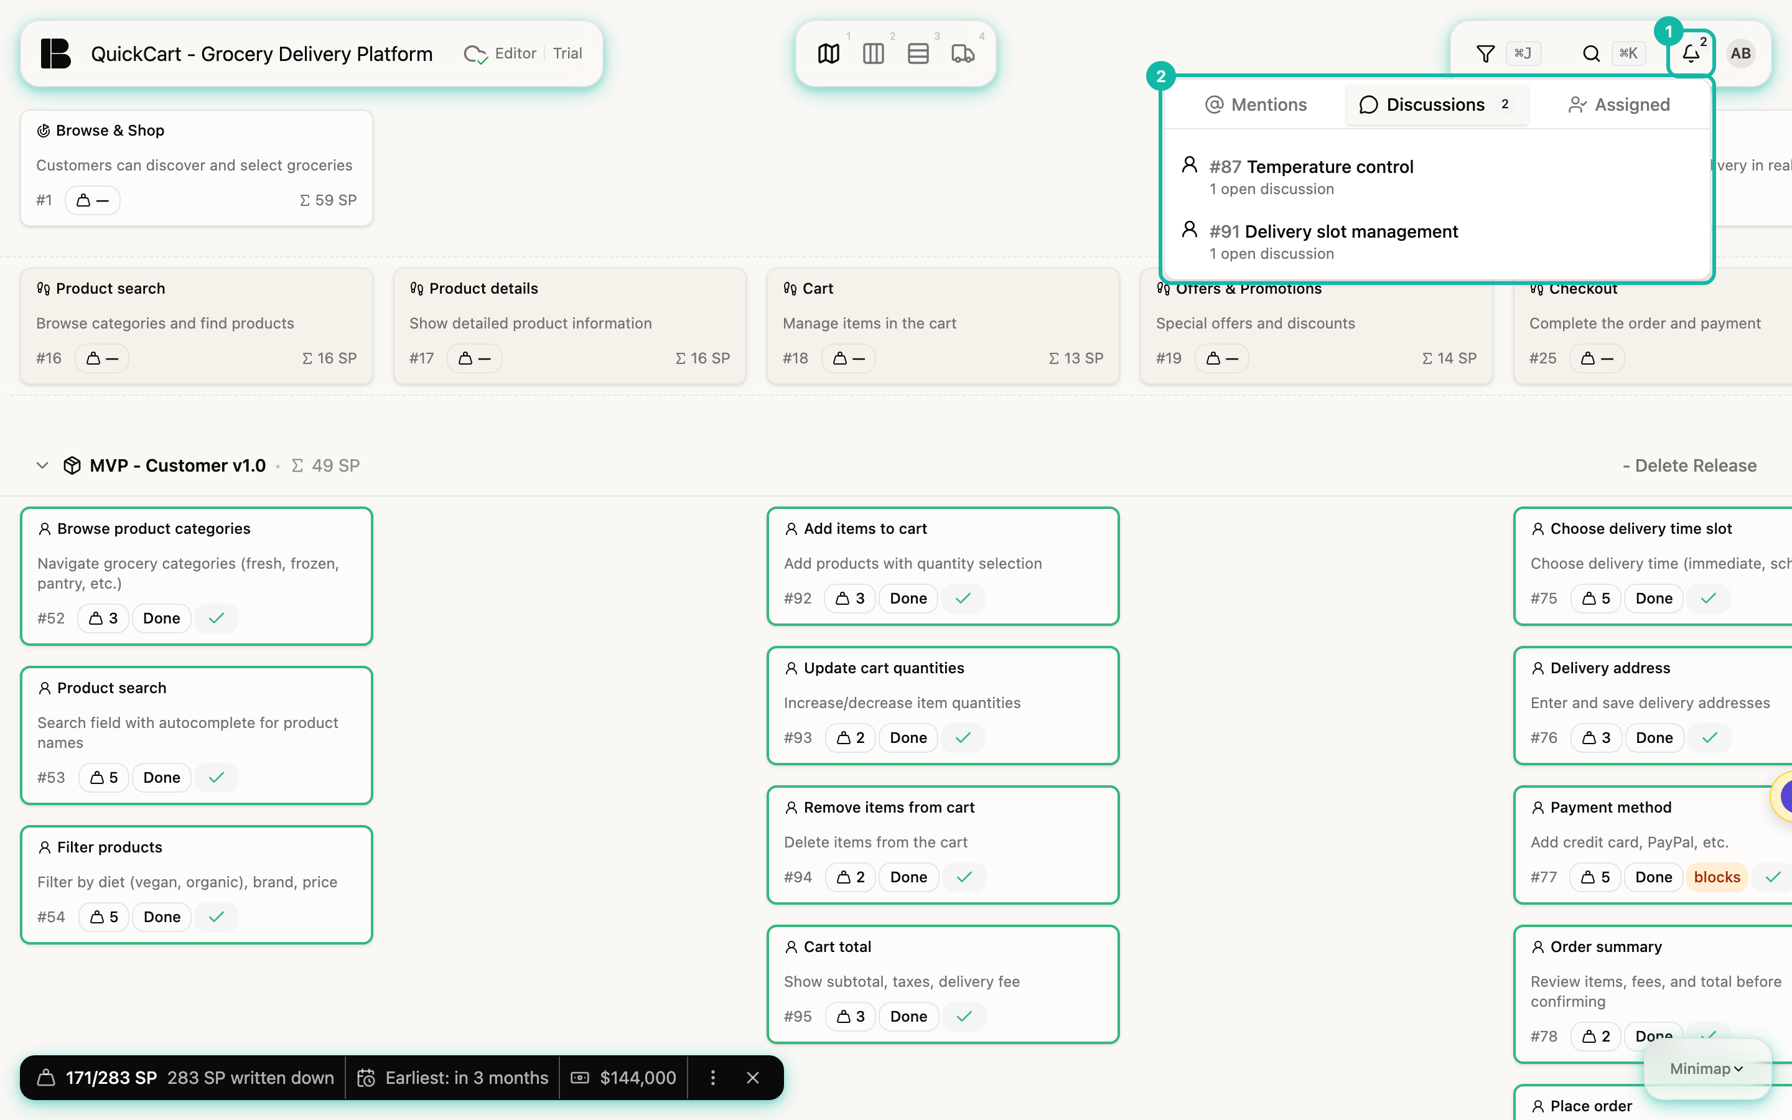The width and height of the screenshot is (1792, 1120).
Task: Click estimate badge on Offers & Promotions #19
Action: click(1222, 358)
